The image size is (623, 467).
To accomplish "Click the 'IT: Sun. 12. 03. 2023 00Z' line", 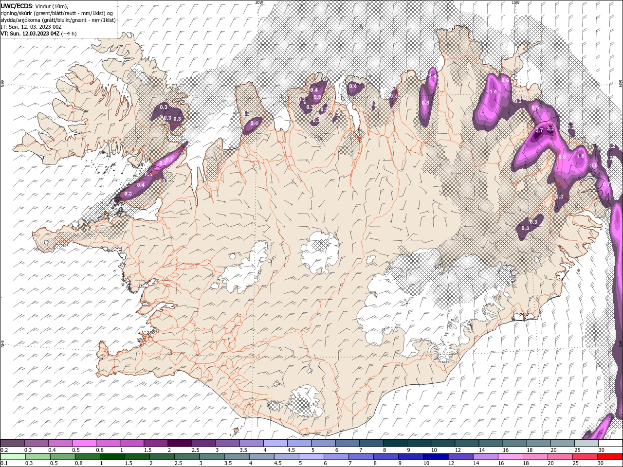I will (x=31, y=27).
